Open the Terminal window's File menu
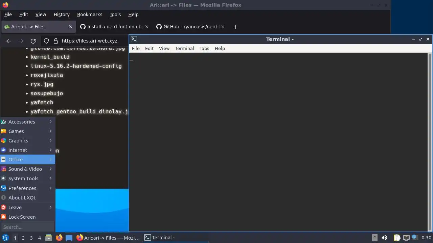Image resolution: width=433 pixels, height=243 pixels. (136, 48)
